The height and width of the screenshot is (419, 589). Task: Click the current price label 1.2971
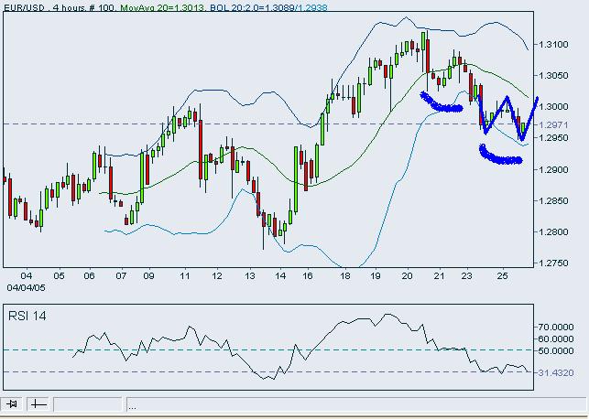point(553,125)
